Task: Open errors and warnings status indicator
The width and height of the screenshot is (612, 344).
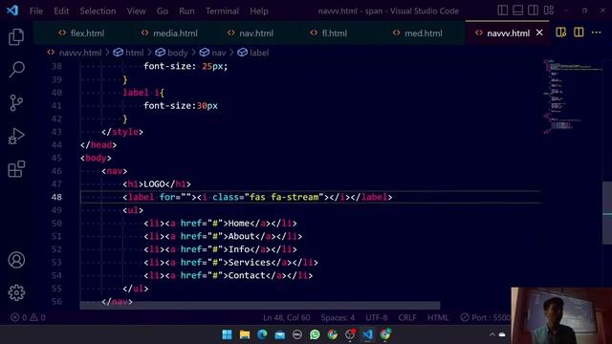Action: 28,317
